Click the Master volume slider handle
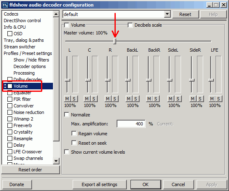 tap(115, 41)
